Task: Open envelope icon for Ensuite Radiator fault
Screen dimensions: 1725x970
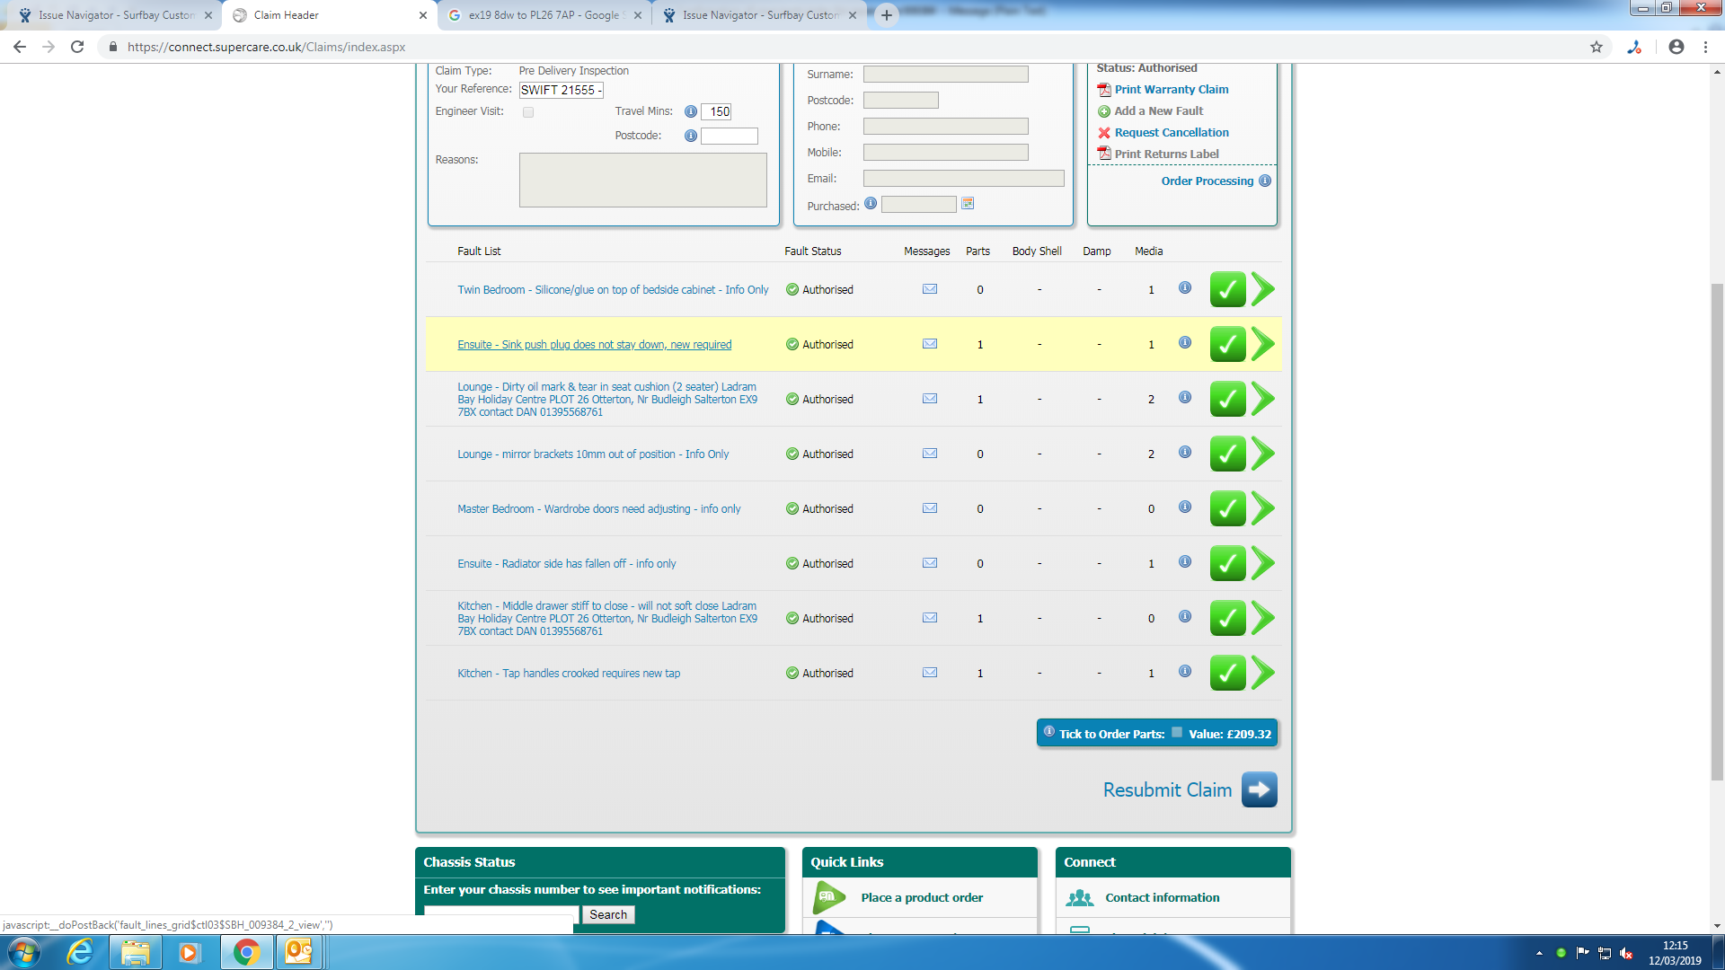Action: (x=930, y=563)
